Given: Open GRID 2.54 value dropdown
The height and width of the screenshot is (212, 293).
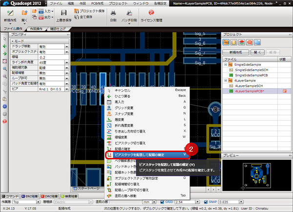Looking at the screenshot, I should point(197,202).
